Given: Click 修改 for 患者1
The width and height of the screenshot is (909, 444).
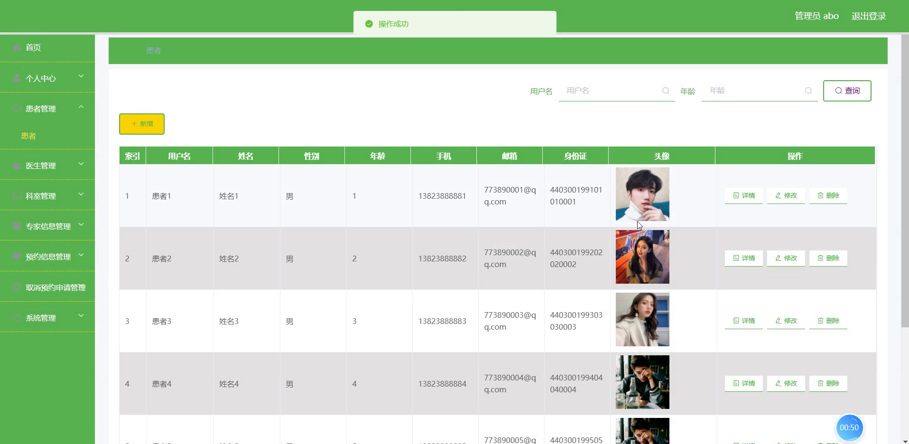Looking at the screenshot, I should [786, 195].
